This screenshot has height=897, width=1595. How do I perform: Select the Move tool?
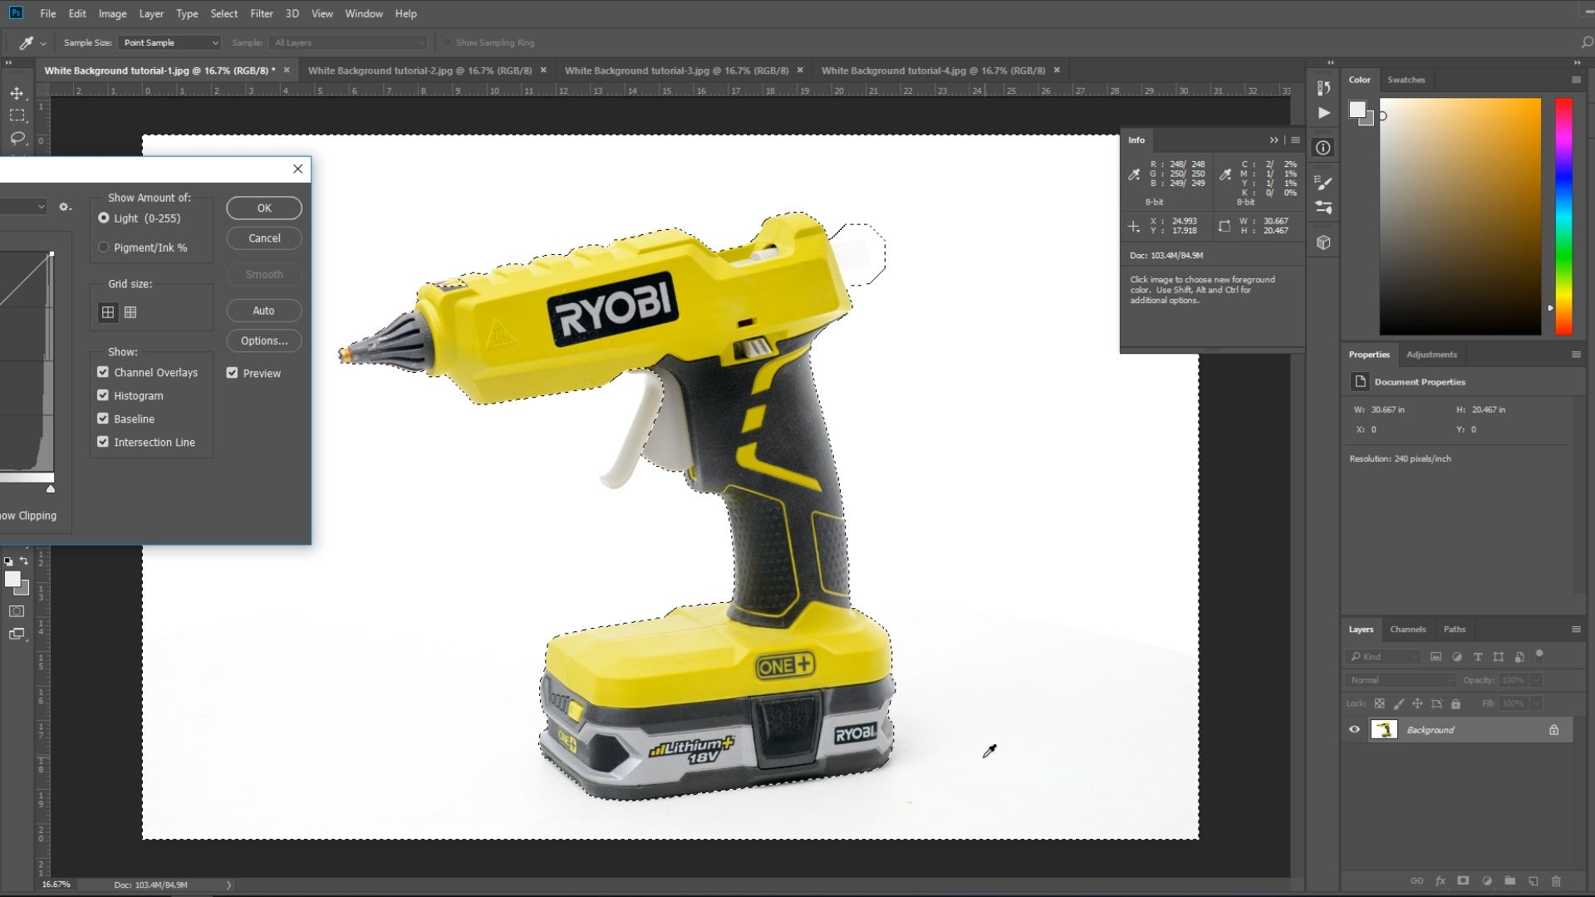tap(17, 93)
